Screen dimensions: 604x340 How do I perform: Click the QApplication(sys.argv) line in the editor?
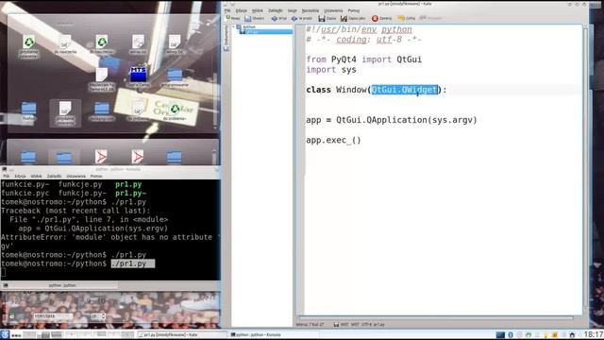pos(392,120)
